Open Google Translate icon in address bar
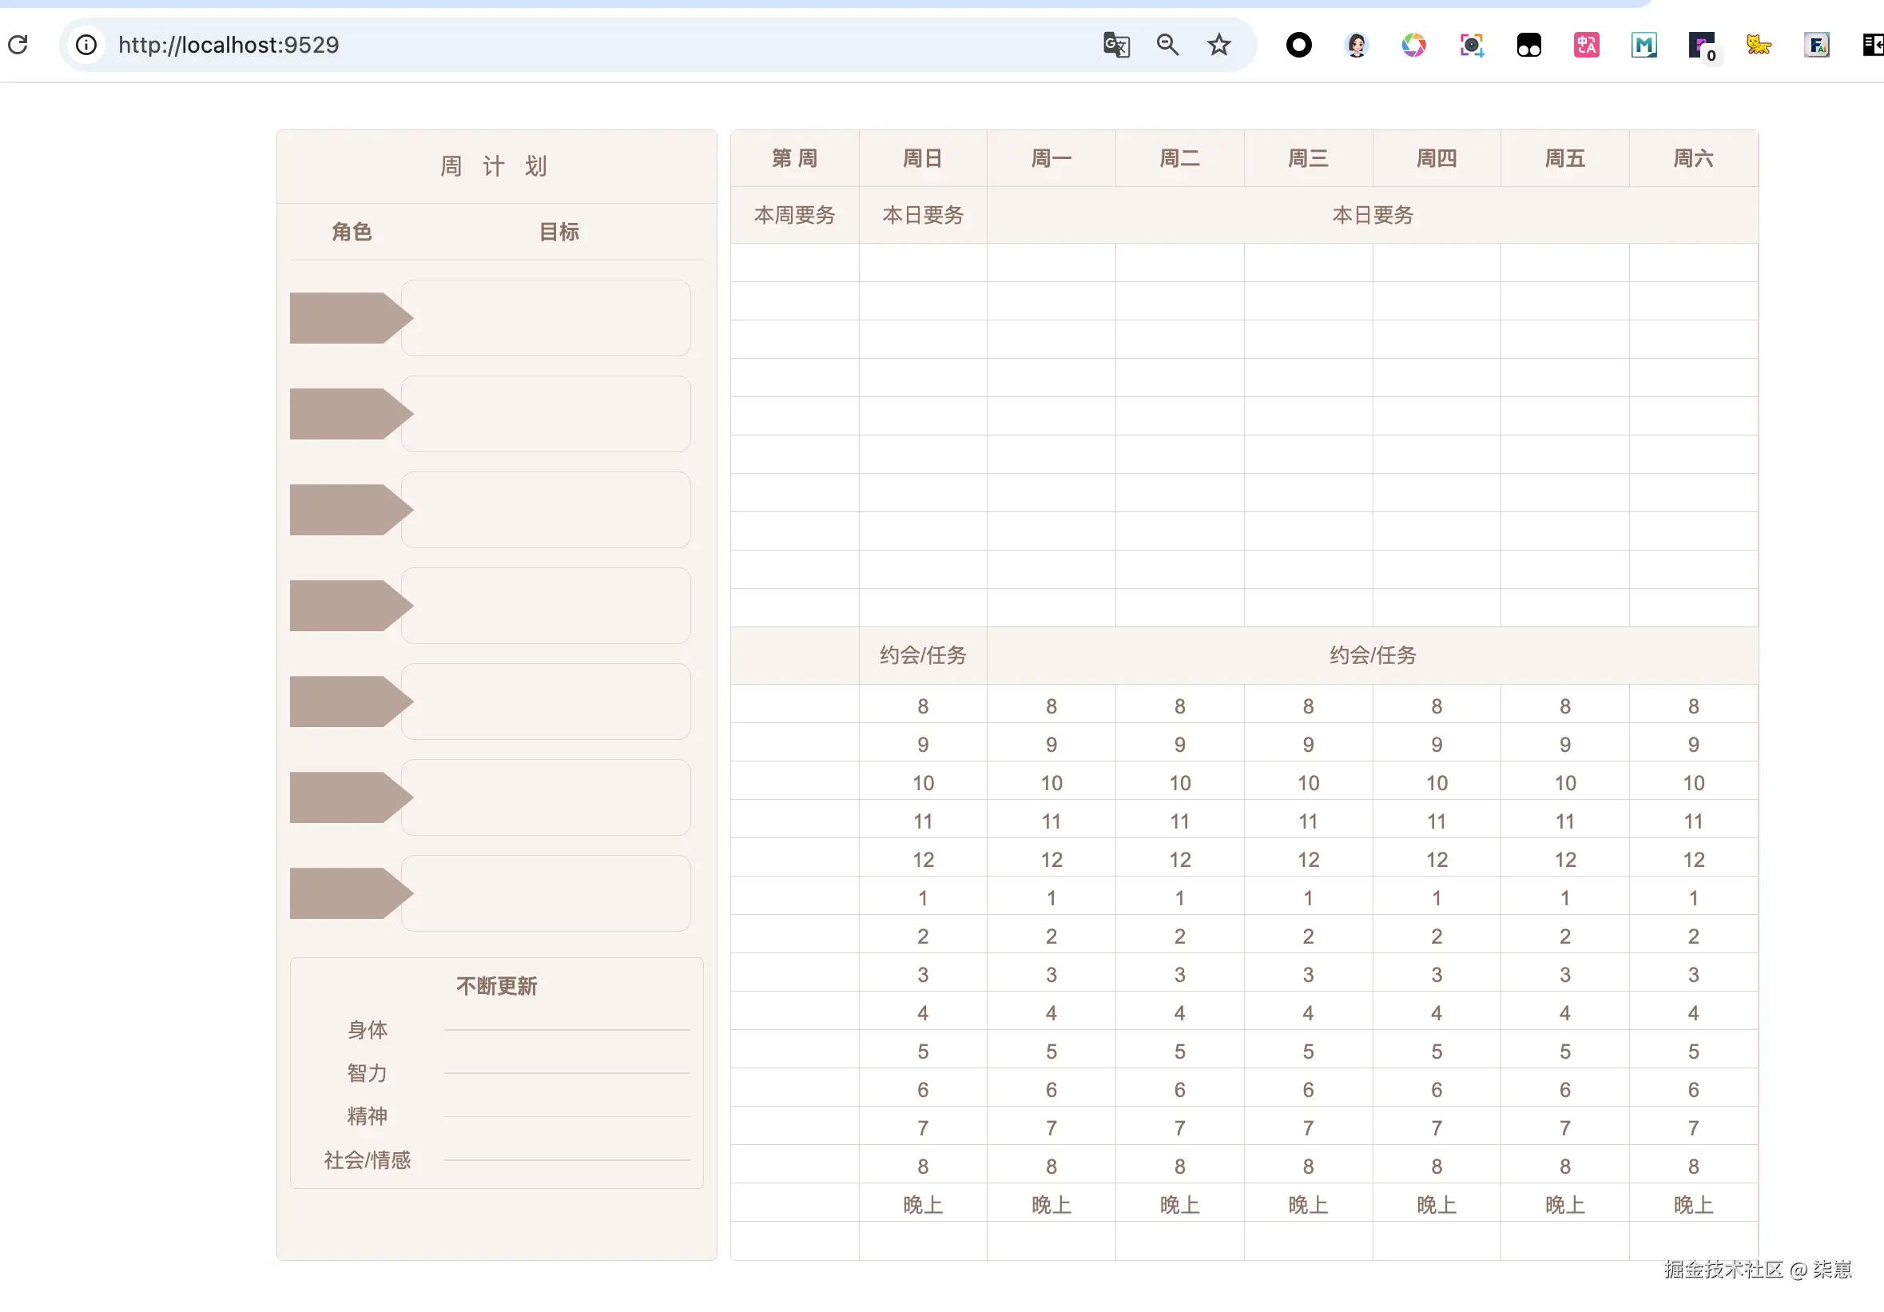The height and width of the screenshot is (1312, 1884). [x=1116, y=44]
